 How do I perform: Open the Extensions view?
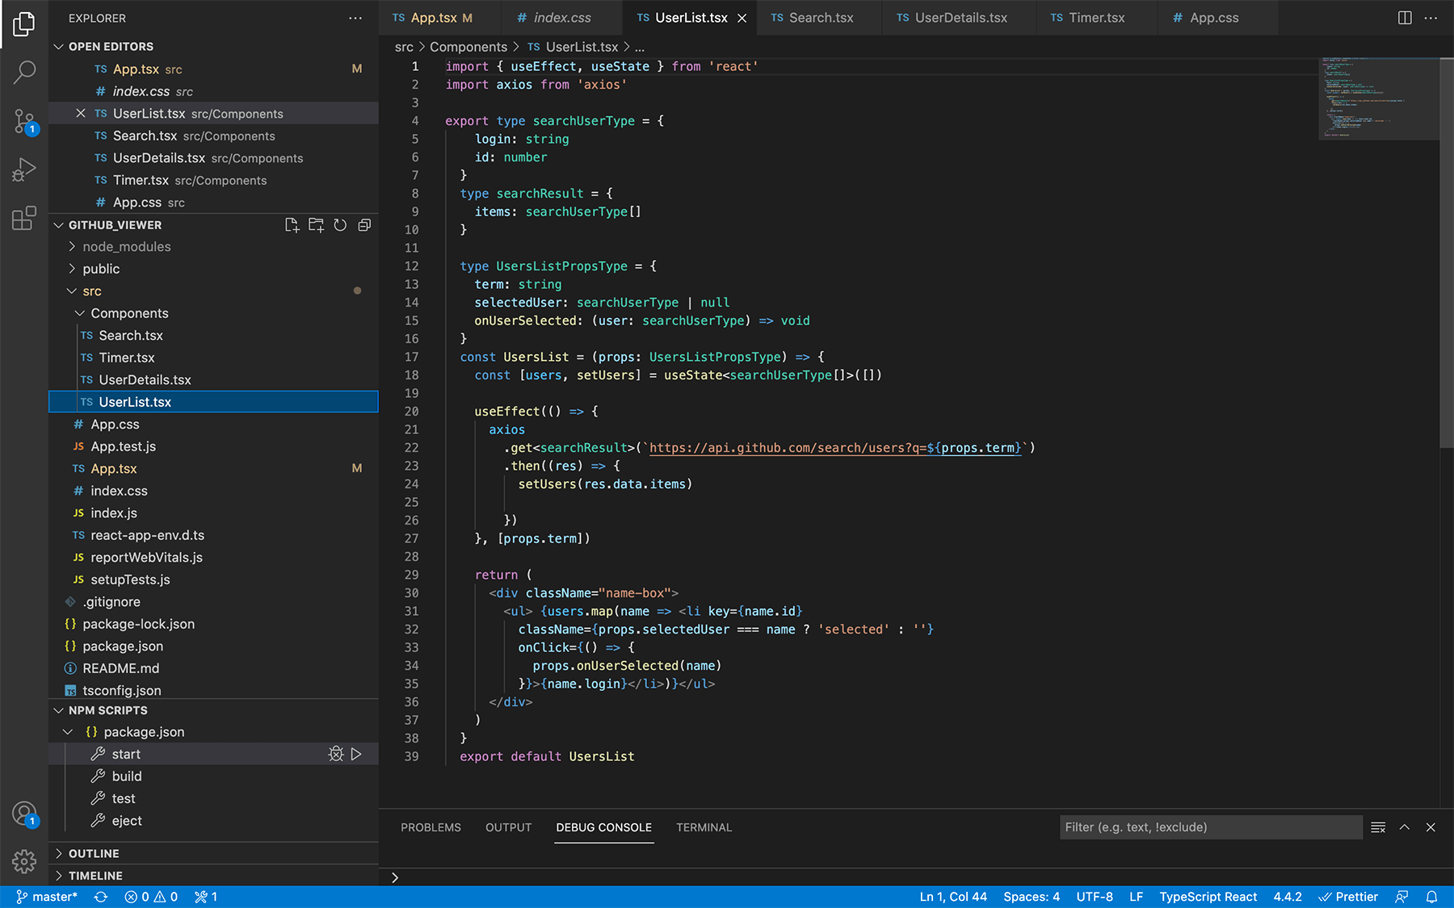pos(24,218)
